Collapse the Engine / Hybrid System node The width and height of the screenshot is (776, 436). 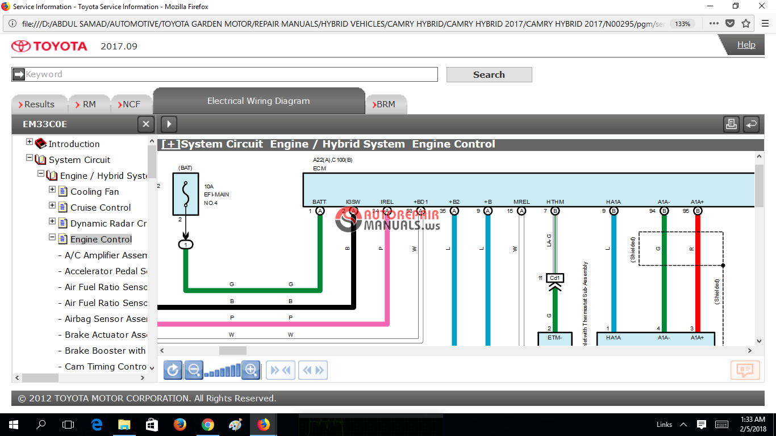[x=41, y=174]
